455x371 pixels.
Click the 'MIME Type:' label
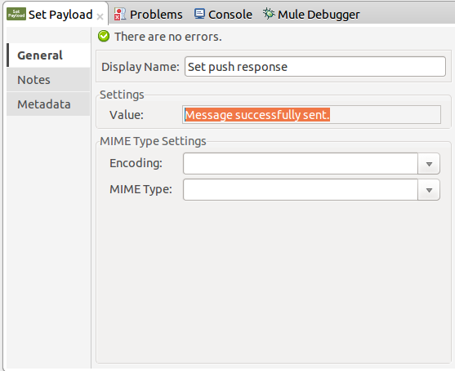[141, 189]
